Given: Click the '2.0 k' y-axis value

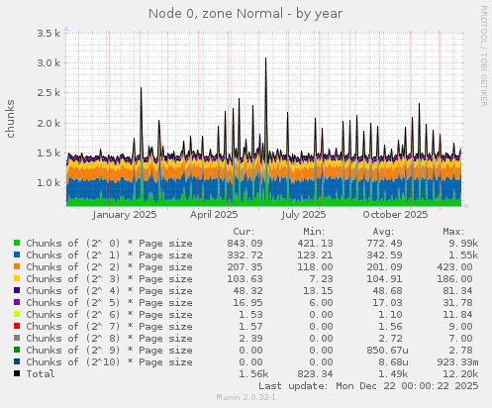Looking at the screenshot, I should coord(49,123).
